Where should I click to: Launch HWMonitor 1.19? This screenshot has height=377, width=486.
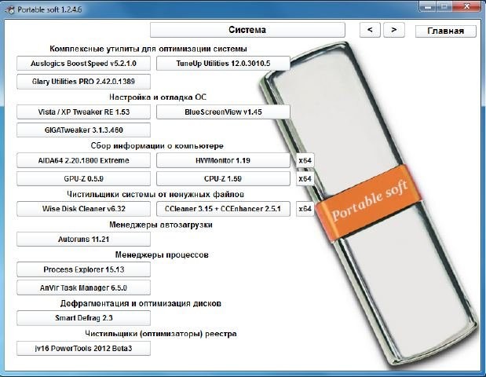223,160
